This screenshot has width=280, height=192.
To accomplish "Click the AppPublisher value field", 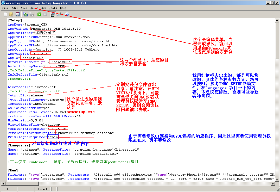I will [x=45, y=33].
